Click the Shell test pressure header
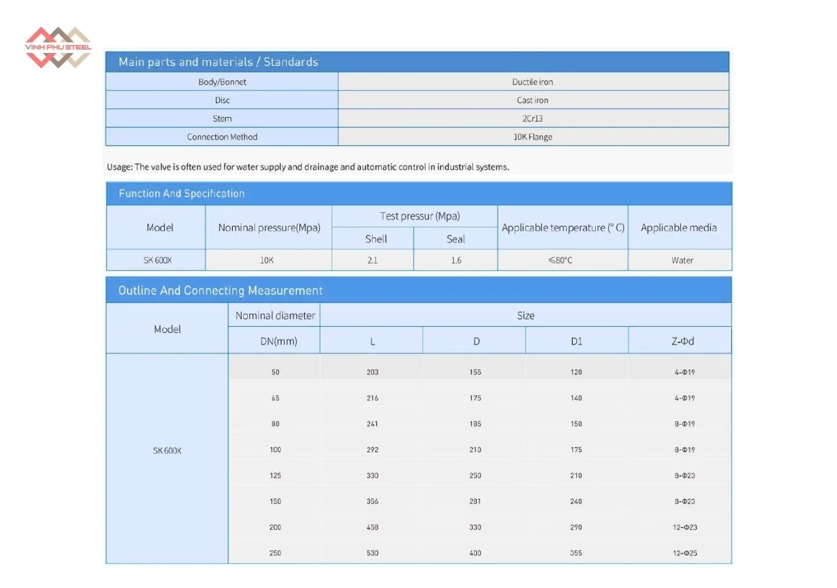Image resolution: width=837 pixels, height=588 pixels. click(376, 238)
